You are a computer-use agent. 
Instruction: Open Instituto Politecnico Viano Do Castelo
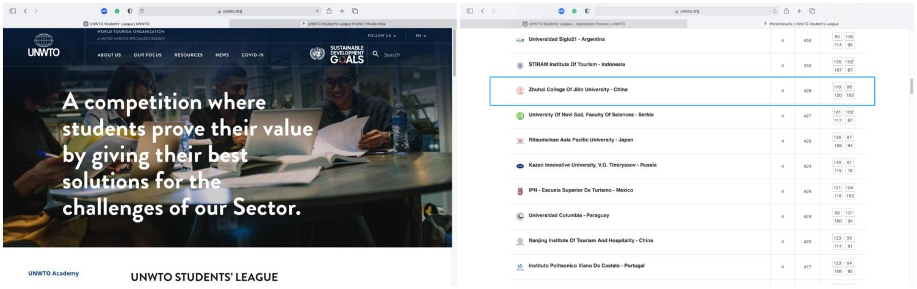(x=586, y=265)
